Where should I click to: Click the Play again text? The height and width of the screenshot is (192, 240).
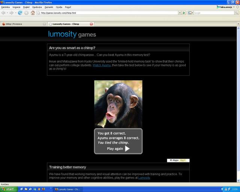[115, 148]
